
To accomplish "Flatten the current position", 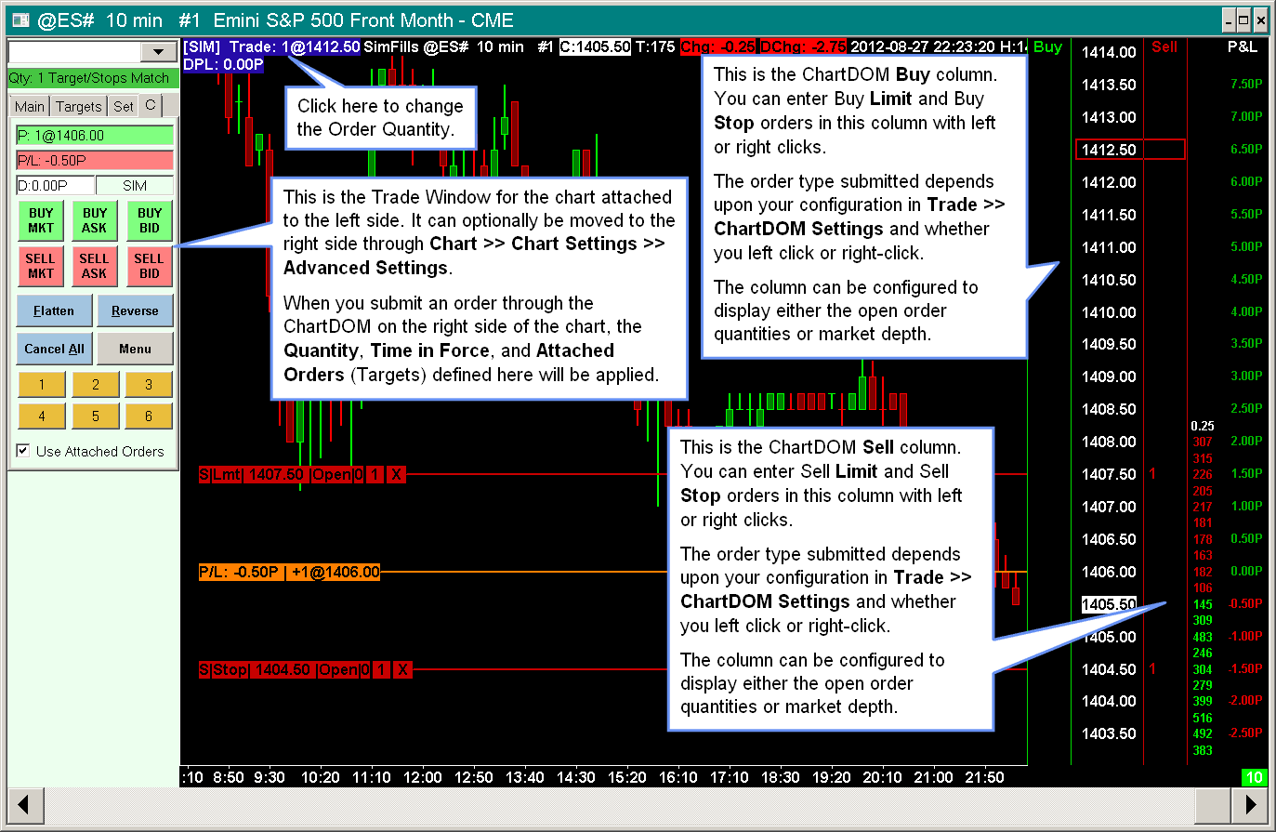I will click(54, 310).
